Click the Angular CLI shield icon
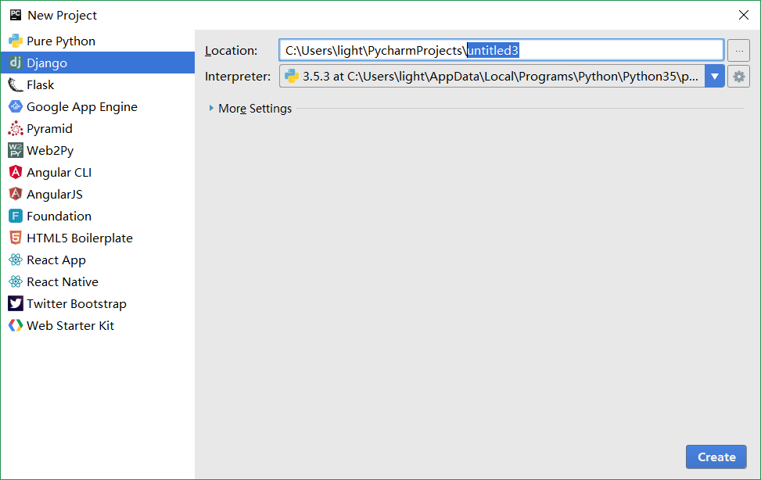This screenshot has height=480, width=761. point(16,172)
